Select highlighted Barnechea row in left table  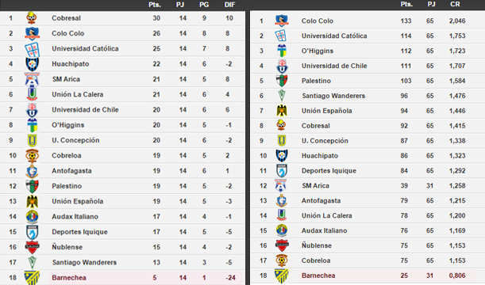pyautogui.click(x=122, y=278)
